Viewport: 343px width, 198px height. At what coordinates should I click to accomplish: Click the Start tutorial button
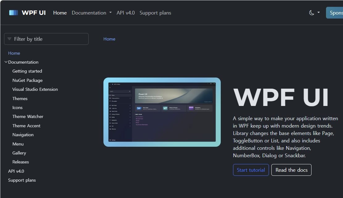click(x=251, y=170)
